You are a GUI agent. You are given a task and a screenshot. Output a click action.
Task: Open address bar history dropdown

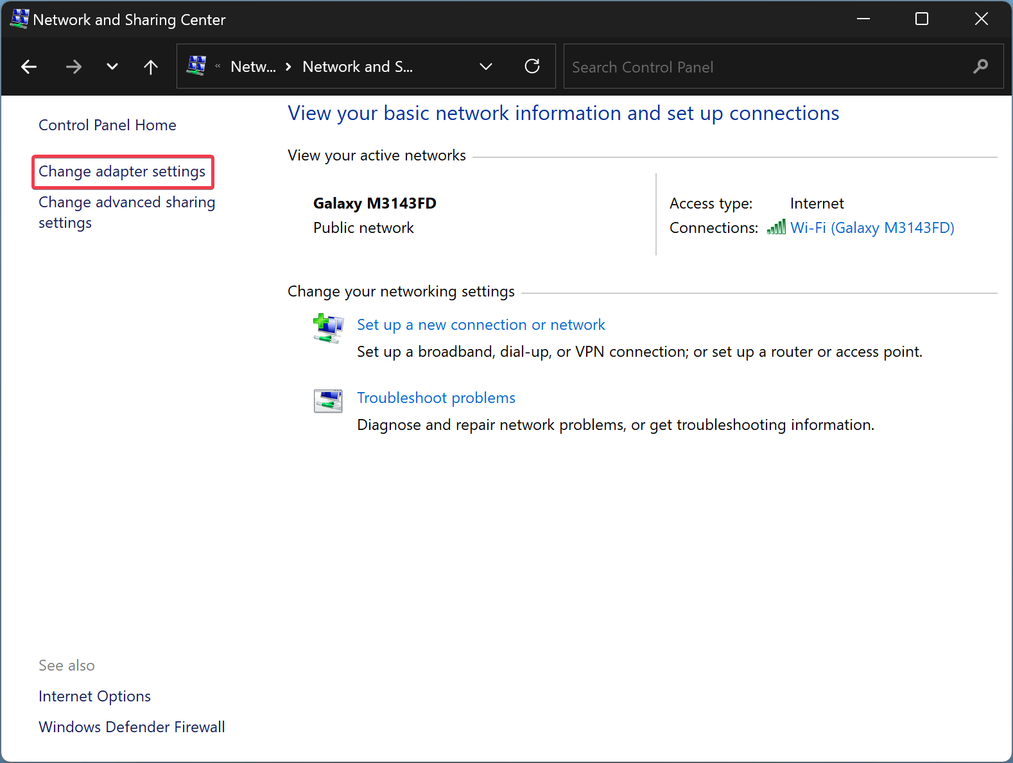[486, 67]
